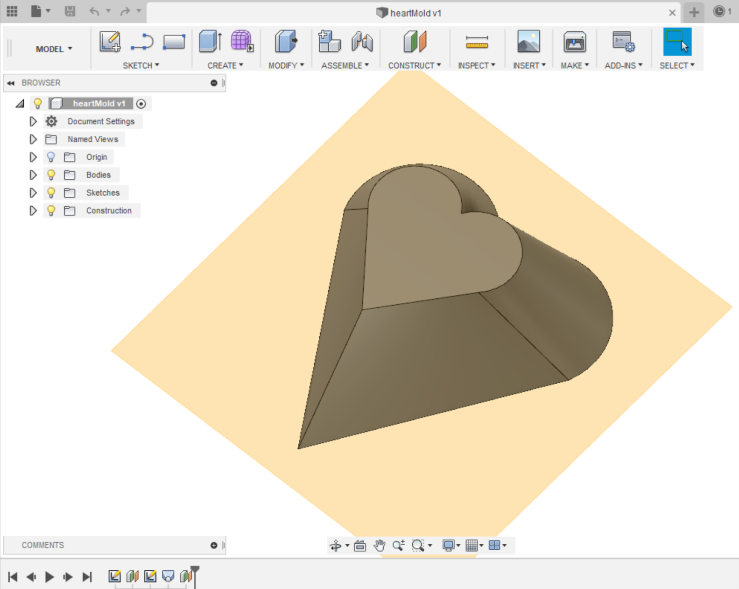Hide the Sketches folder via lightbulb
The height and width of the screenshot is (589, 739).
click(51, 193)
